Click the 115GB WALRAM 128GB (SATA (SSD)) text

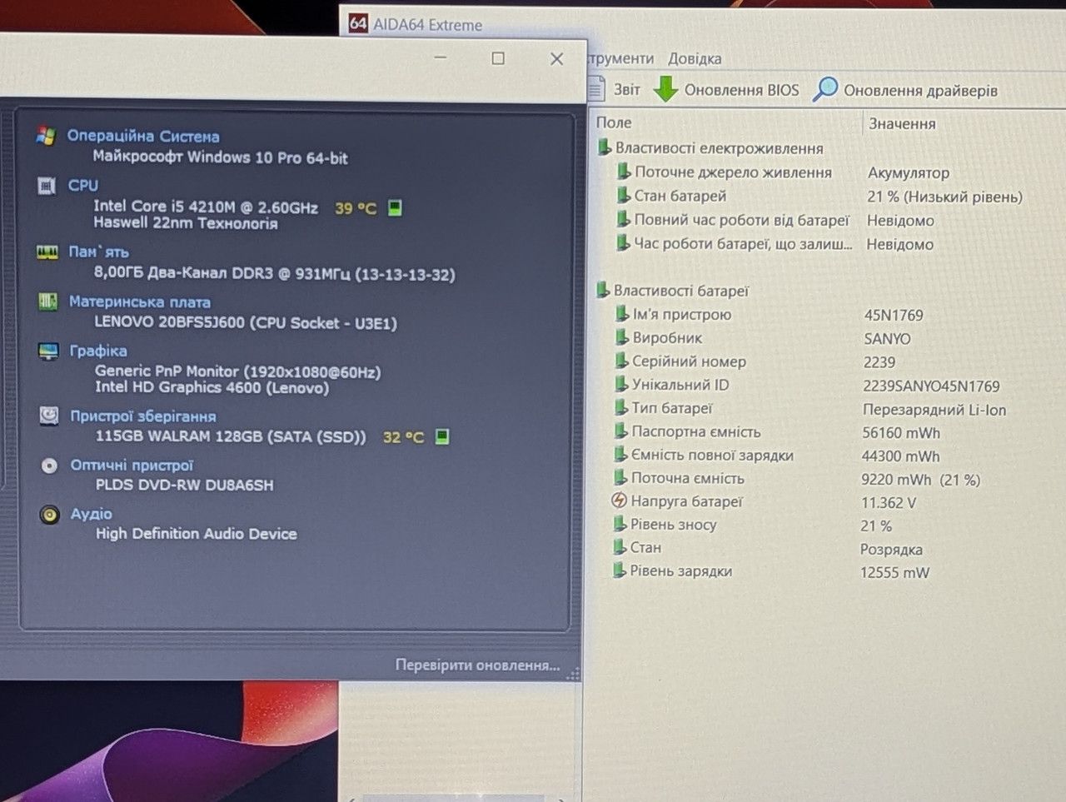pyautogui.click(x=231, y=436)
